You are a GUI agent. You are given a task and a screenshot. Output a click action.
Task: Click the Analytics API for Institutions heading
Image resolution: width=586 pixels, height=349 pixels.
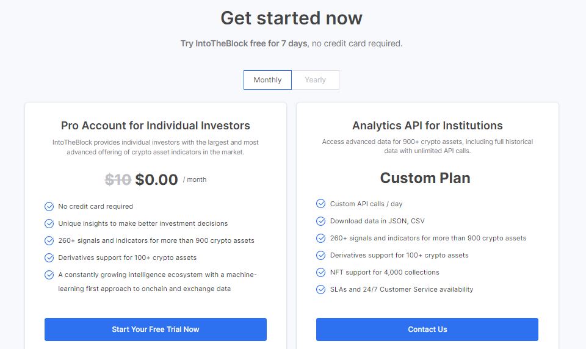[427, 126]
